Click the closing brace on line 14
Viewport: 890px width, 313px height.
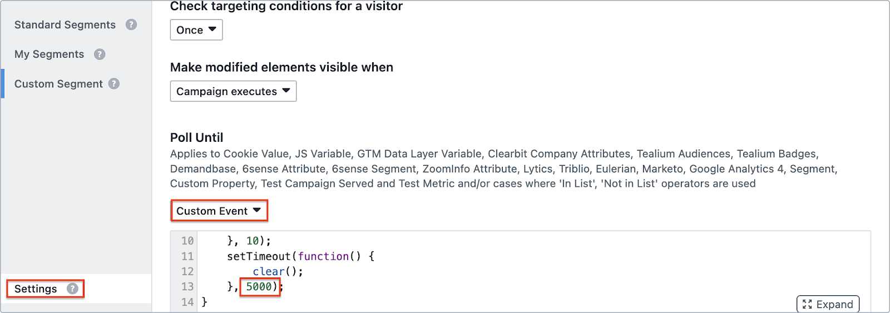click(x=204, y=302)
